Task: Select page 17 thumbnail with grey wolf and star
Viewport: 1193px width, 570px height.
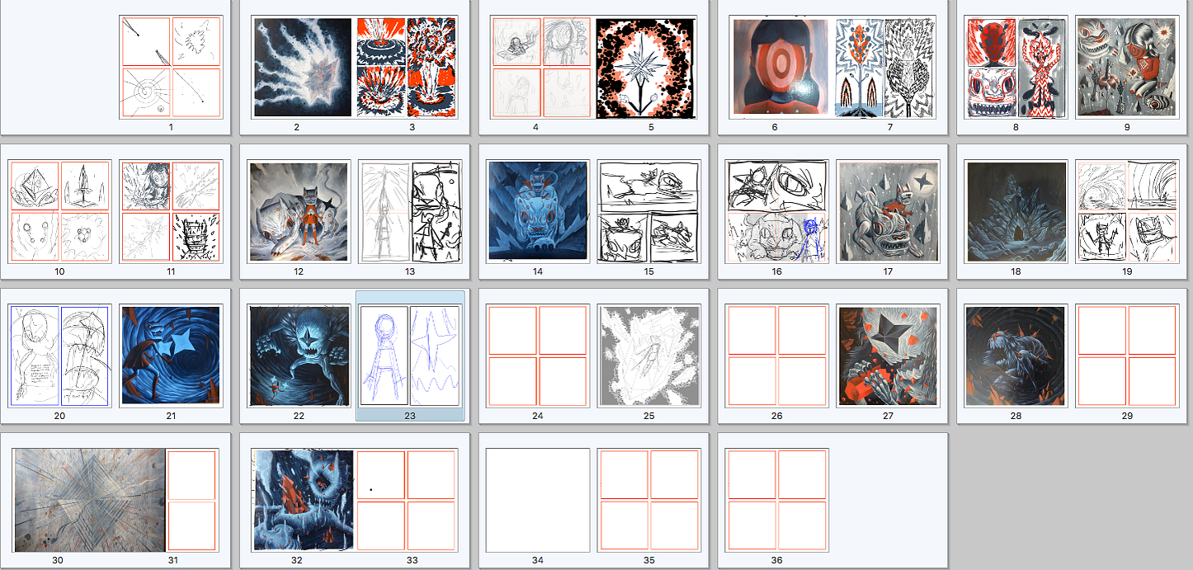Action: pos(888,212)
